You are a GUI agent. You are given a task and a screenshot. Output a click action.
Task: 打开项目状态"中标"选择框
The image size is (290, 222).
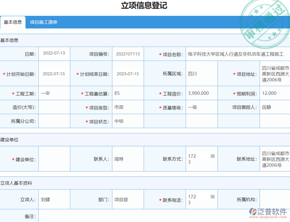coord(127,121)
